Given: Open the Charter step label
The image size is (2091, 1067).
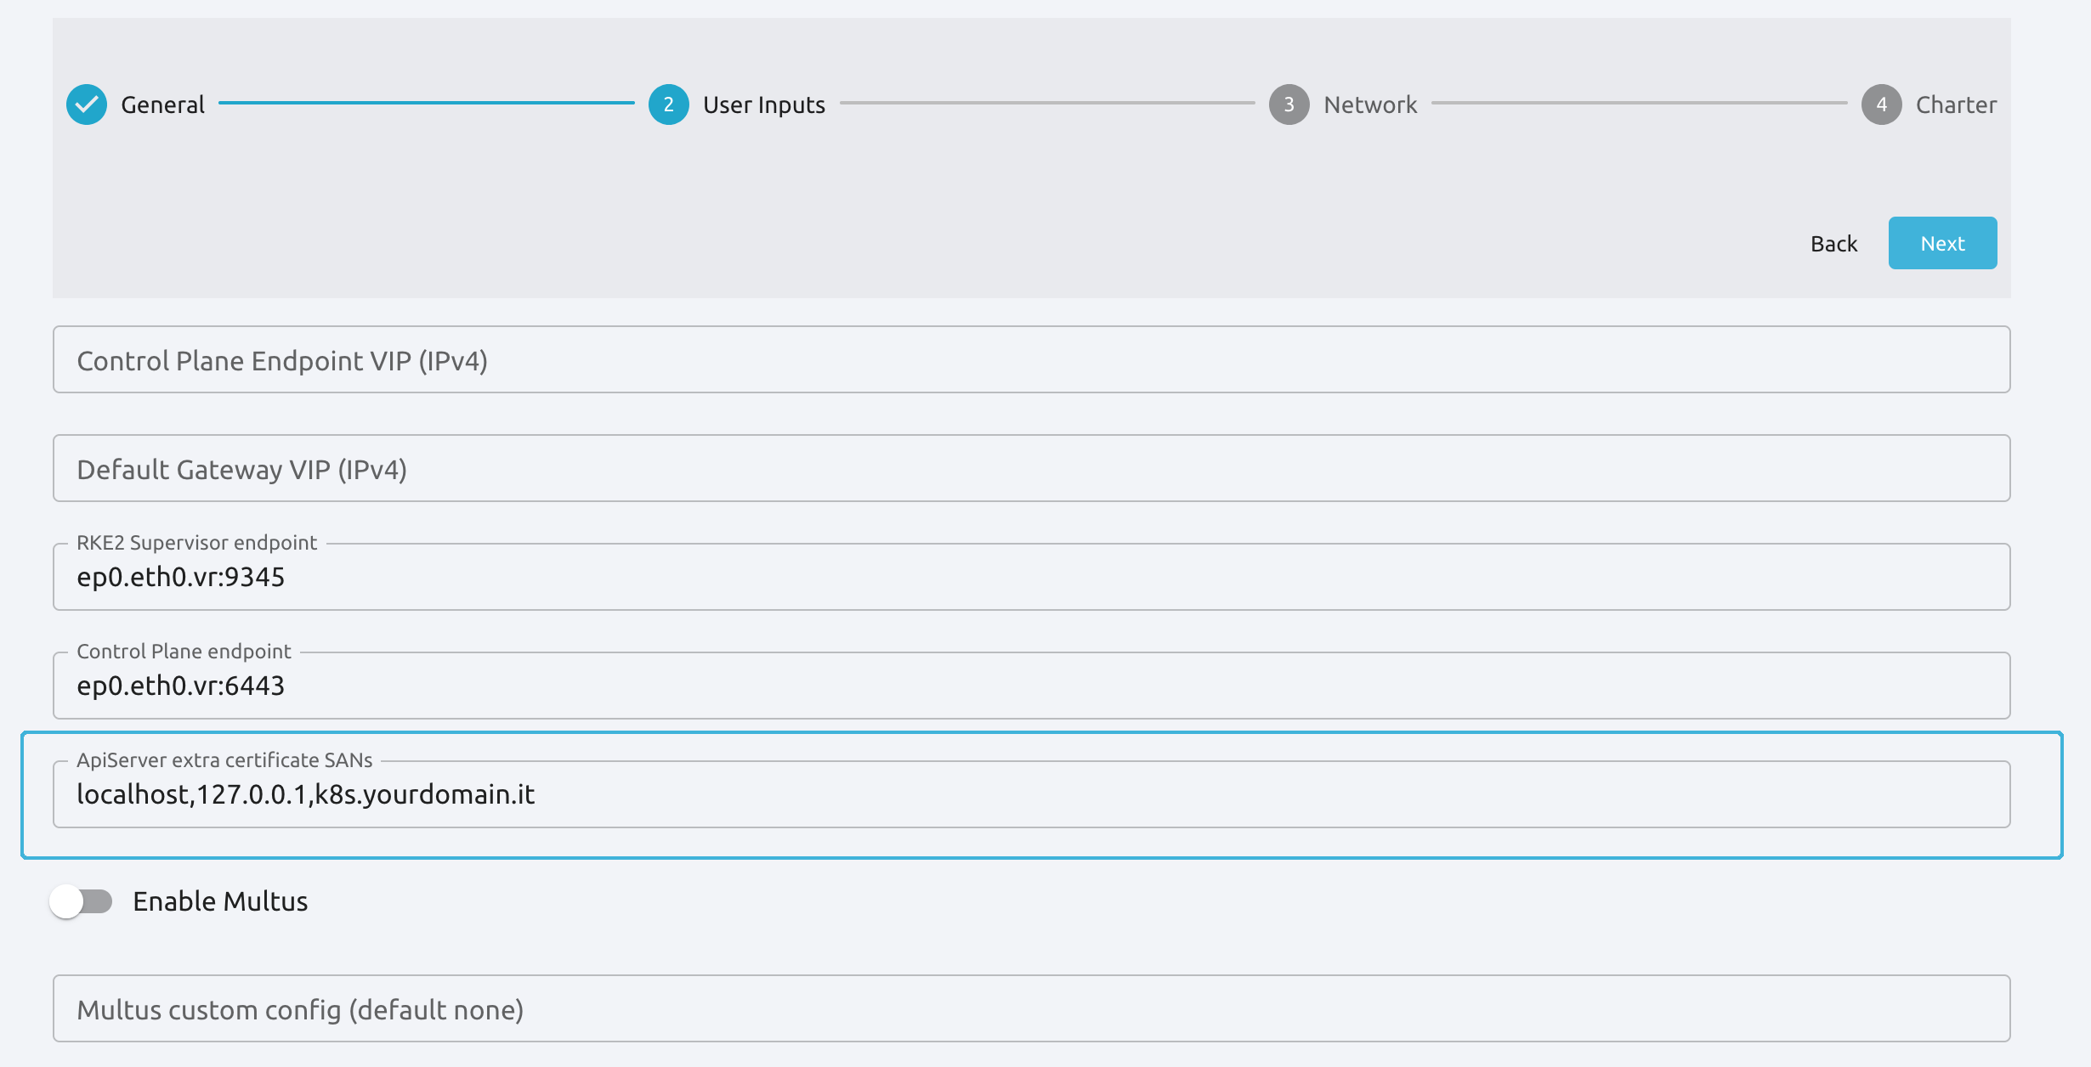Looking at the screenshot, I should (x=1956, y=104).
